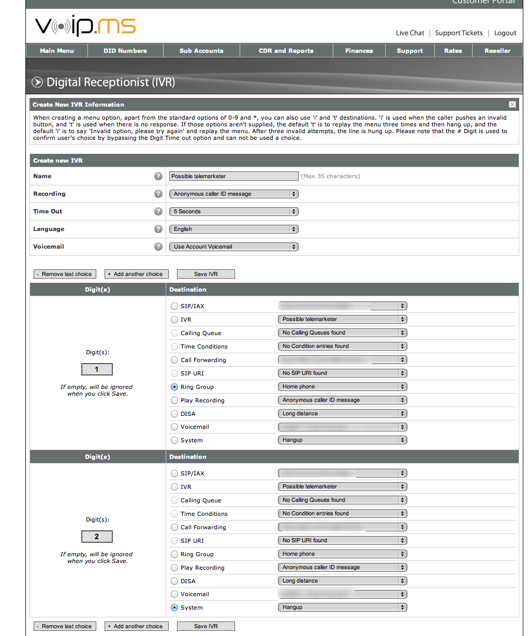Close the Create New IVR Information box
This screenshot has height=636, width=529.
click(x=512, y=105)
